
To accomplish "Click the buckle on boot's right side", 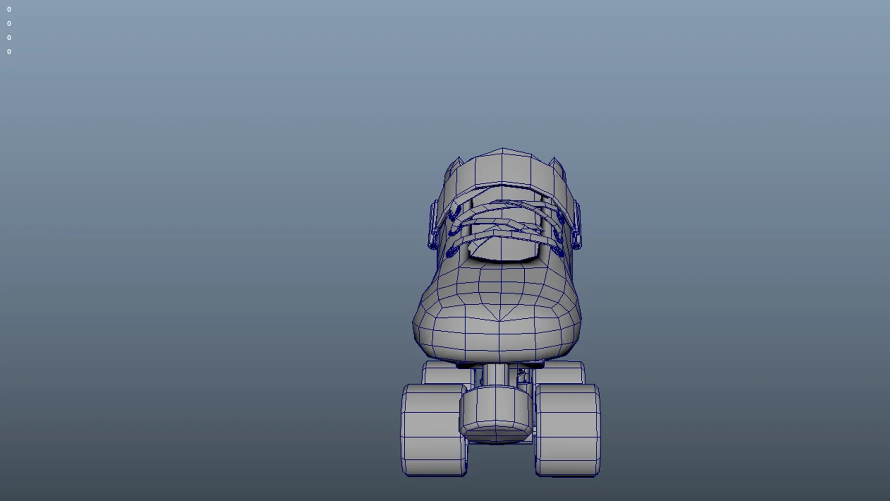I will (577, 225).
